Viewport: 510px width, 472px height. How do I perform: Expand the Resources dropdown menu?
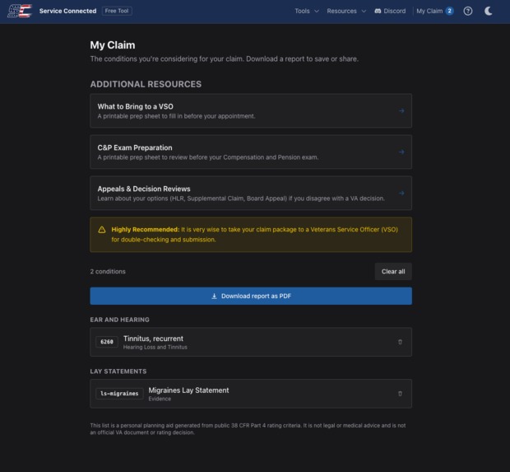(x=346, y=11)
